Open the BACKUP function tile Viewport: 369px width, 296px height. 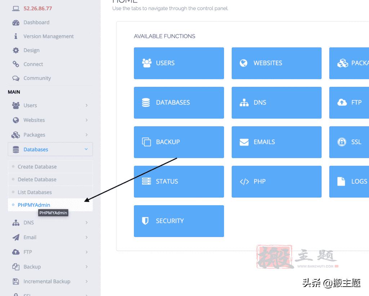pos(179,142)
